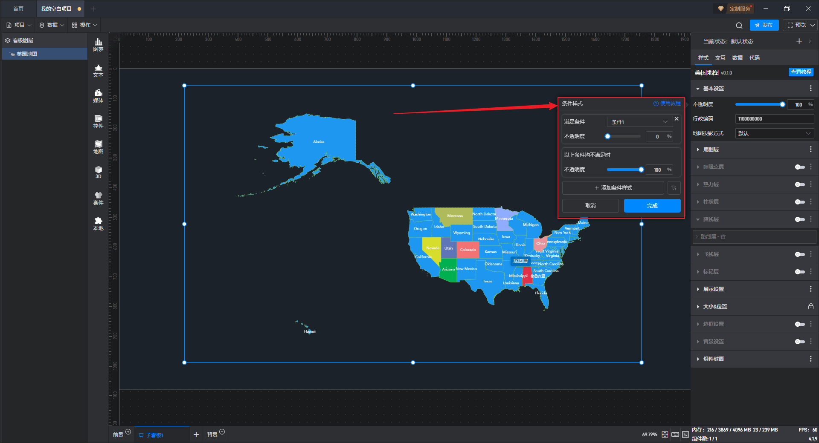Click the 基本设置 不透明度 slider
The width and height of the screenshot is (819, 443).
pos(759,104)
